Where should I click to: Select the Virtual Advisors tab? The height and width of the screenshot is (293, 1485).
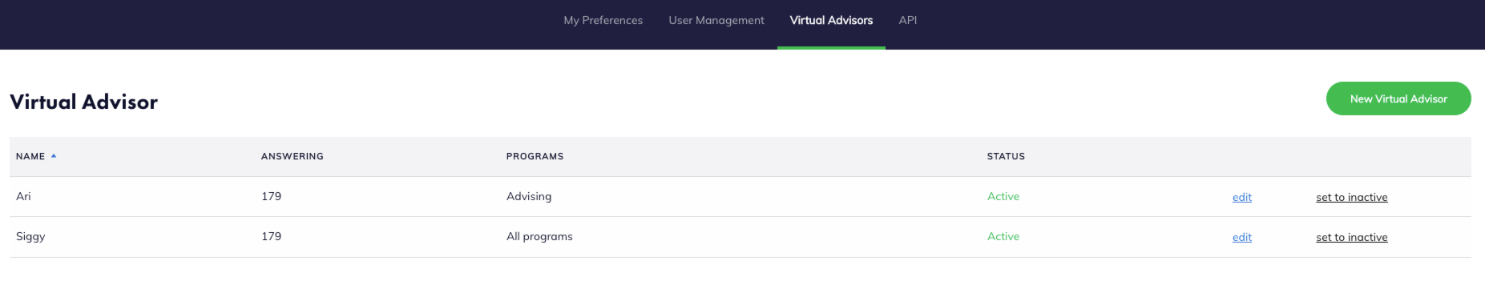coord(831,20)
